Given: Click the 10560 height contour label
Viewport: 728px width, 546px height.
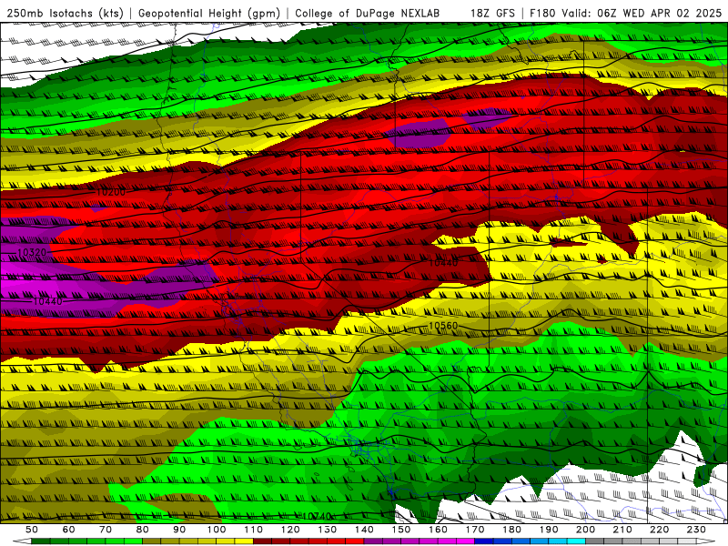Looking at the screenshot, I should point(443,326).
